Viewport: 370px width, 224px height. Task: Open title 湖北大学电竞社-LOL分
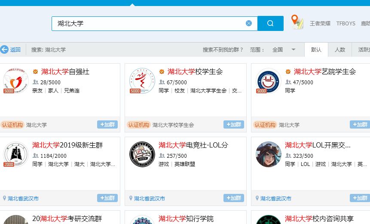[x=193, y=145]
